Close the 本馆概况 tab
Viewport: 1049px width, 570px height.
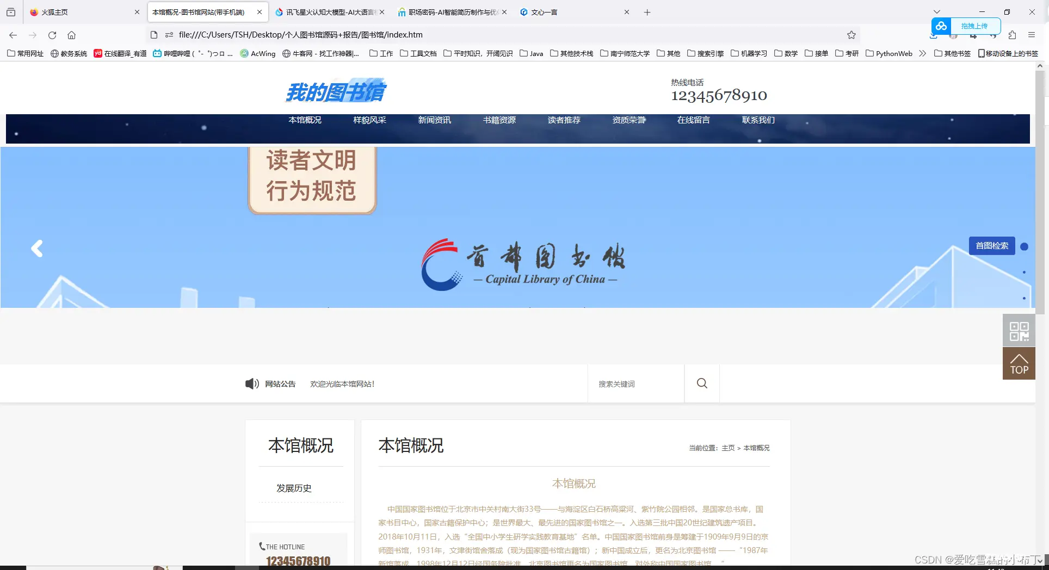tap(260, 12)
